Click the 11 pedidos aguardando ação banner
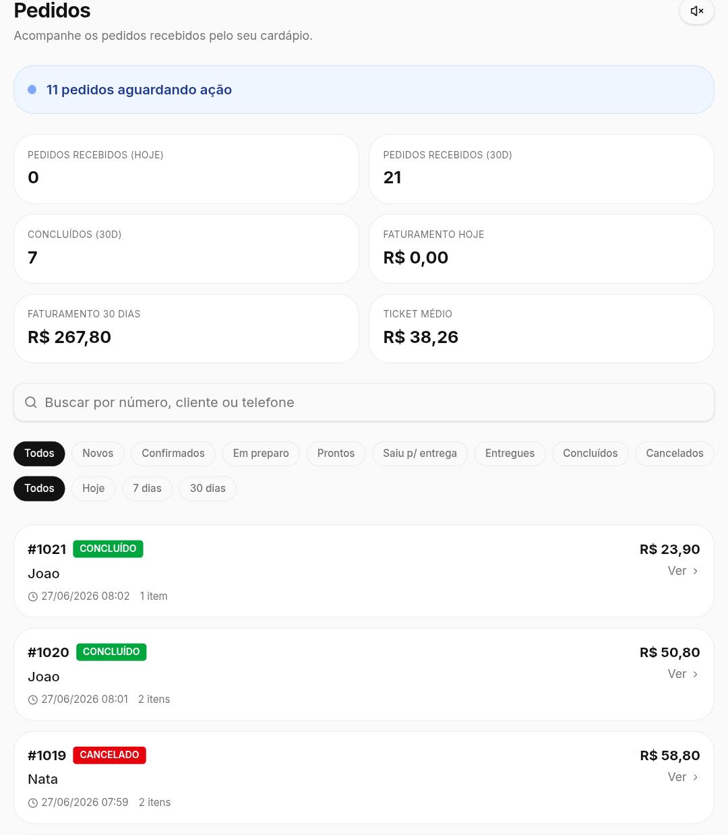 pos(364,90)
